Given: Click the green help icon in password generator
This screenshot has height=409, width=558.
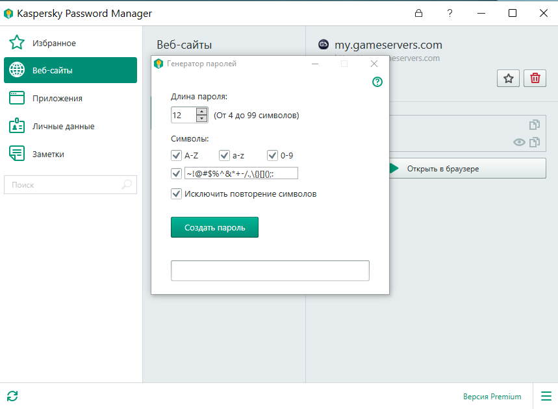Looking at the screenshot, I should (377, 82).
